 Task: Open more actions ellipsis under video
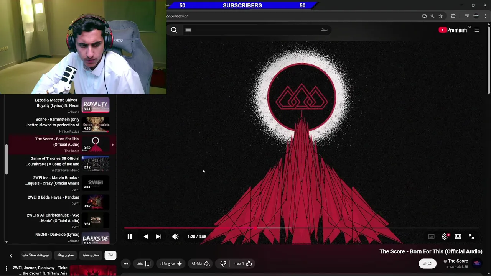125,263
